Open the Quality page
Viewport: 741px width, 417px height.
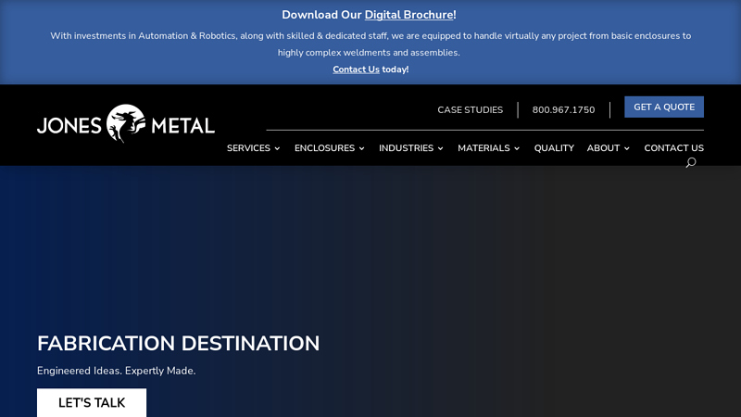[x=554, y=148]
